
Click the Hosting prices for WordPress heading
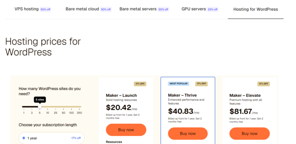point(43,47)
